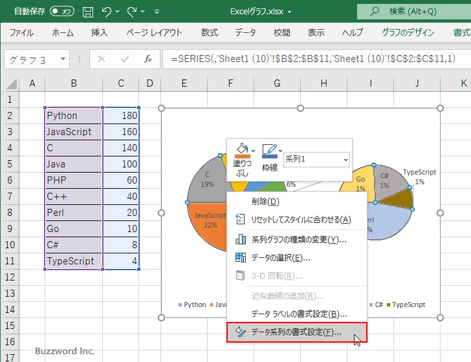The image size is (471, 362).
Task: Click the SERIES formula in formula bar
Action: (x=313, y=59)
